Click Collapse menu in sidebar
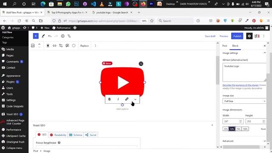The height and width of the screenshot is (153, 272). point(14,148)
